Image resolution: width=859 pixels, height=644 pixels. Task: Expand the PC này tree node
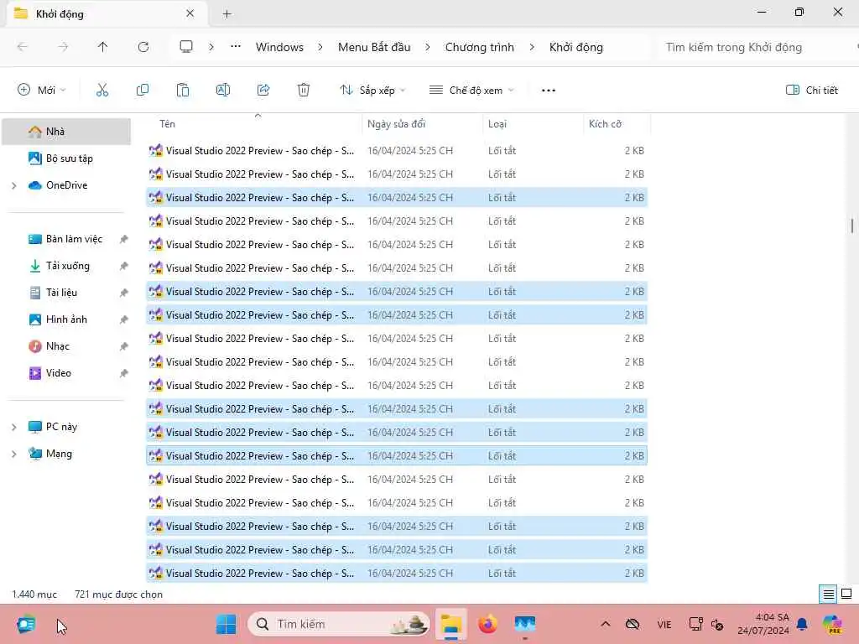[x=13, y=427]
